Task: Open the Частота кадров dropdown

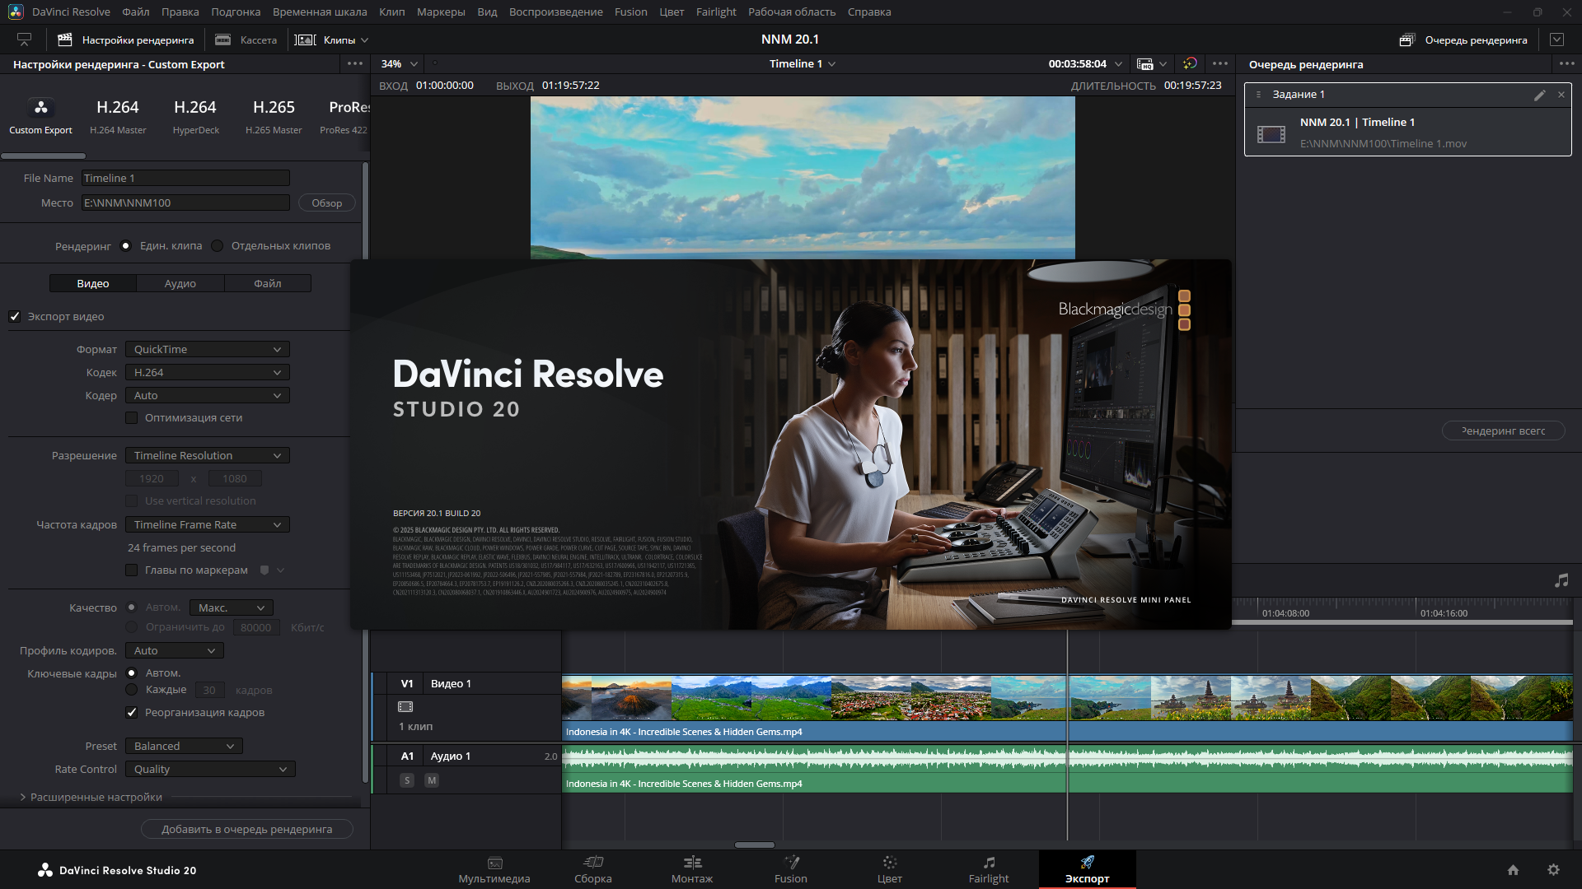Action: coord(208,525)
